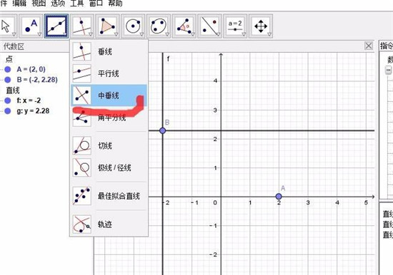Open the Slider tool dropdown arrow

point(244,34)
